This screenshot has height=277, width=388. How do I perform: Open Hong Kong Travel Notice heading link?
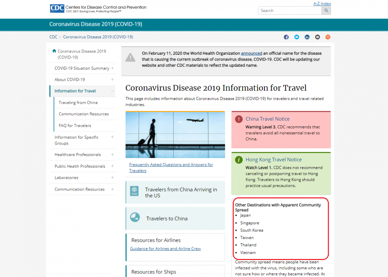(273, 160)
